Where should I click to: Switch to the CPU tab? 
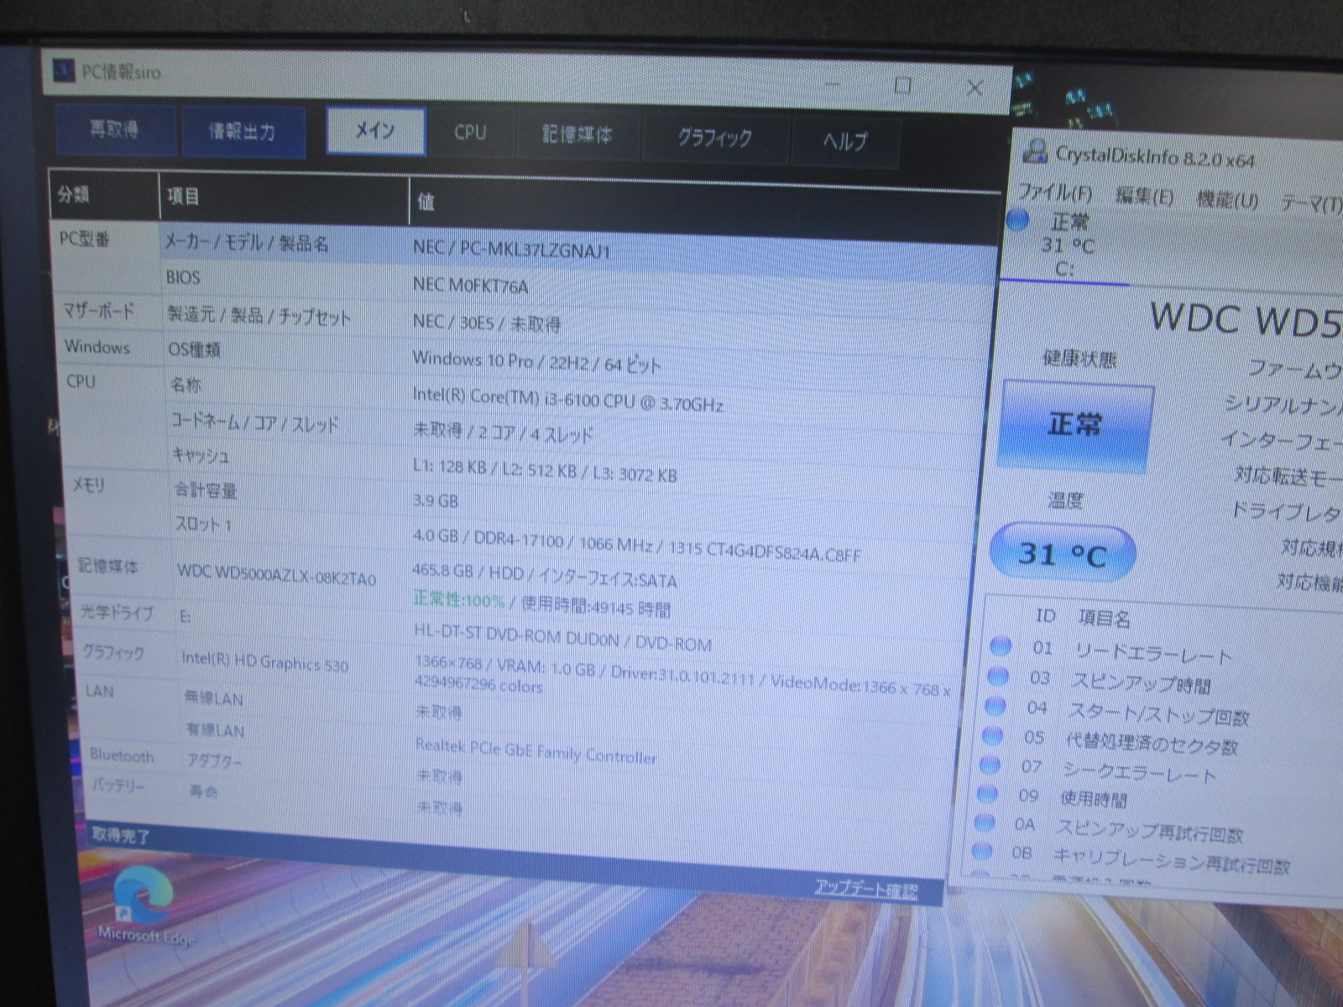470,133
